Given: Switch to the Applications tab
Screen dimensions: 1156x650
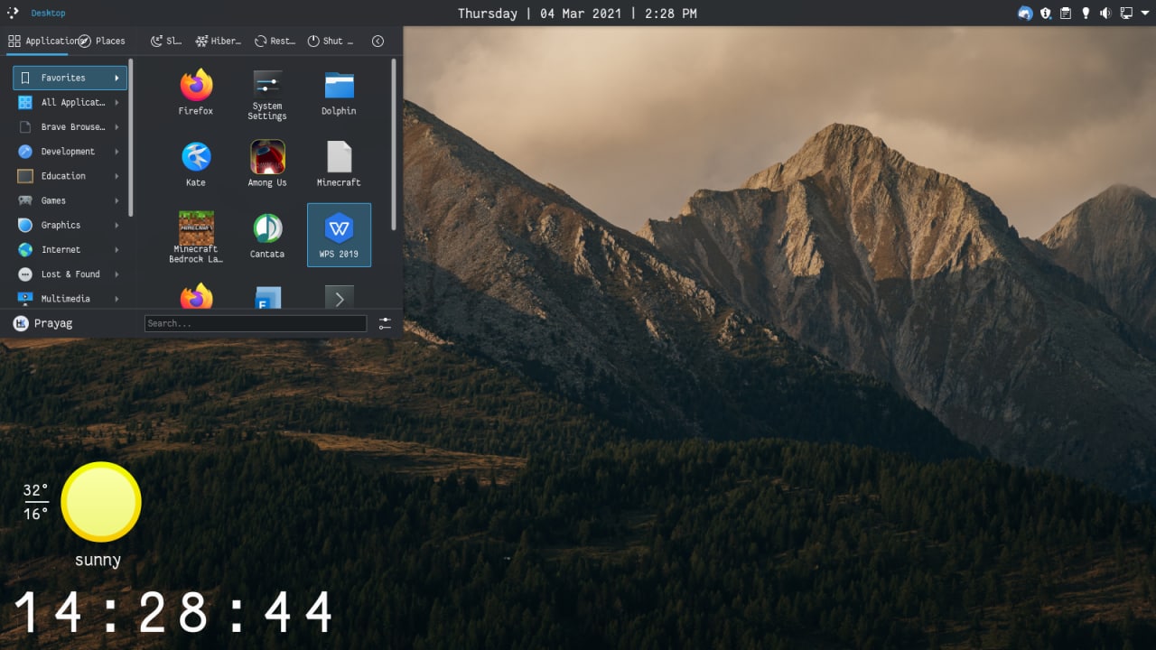Looking at the screenshot, I should click(x=40, y=41).
